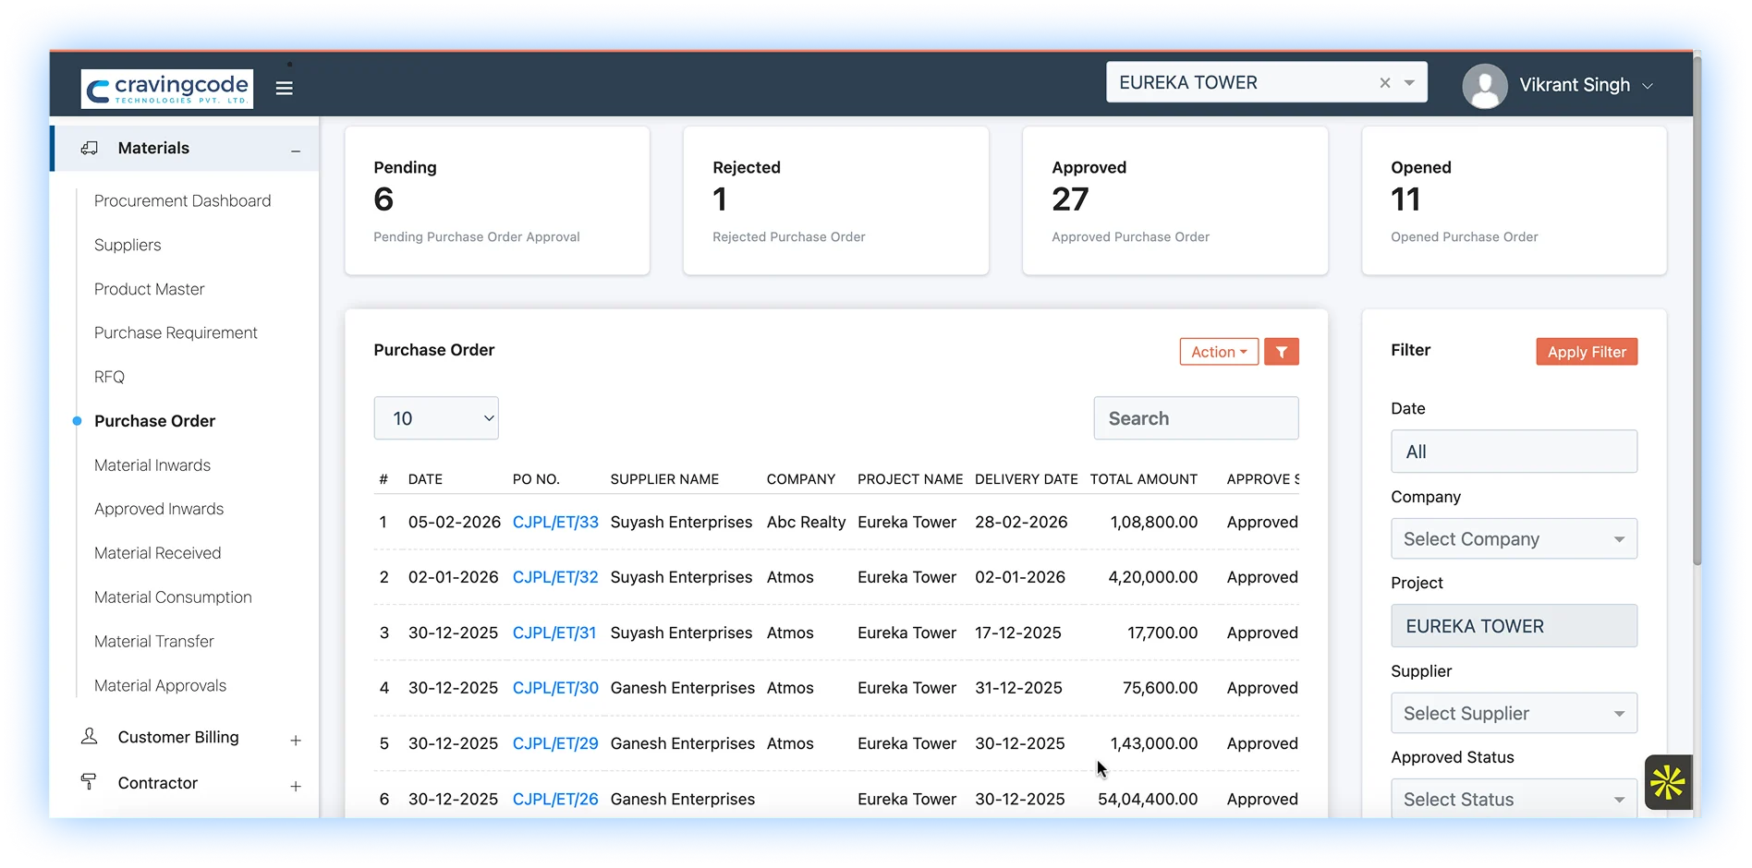1752x868 pixels.
Task: Click the Materials megaphone icon
Action: point(89,148)
